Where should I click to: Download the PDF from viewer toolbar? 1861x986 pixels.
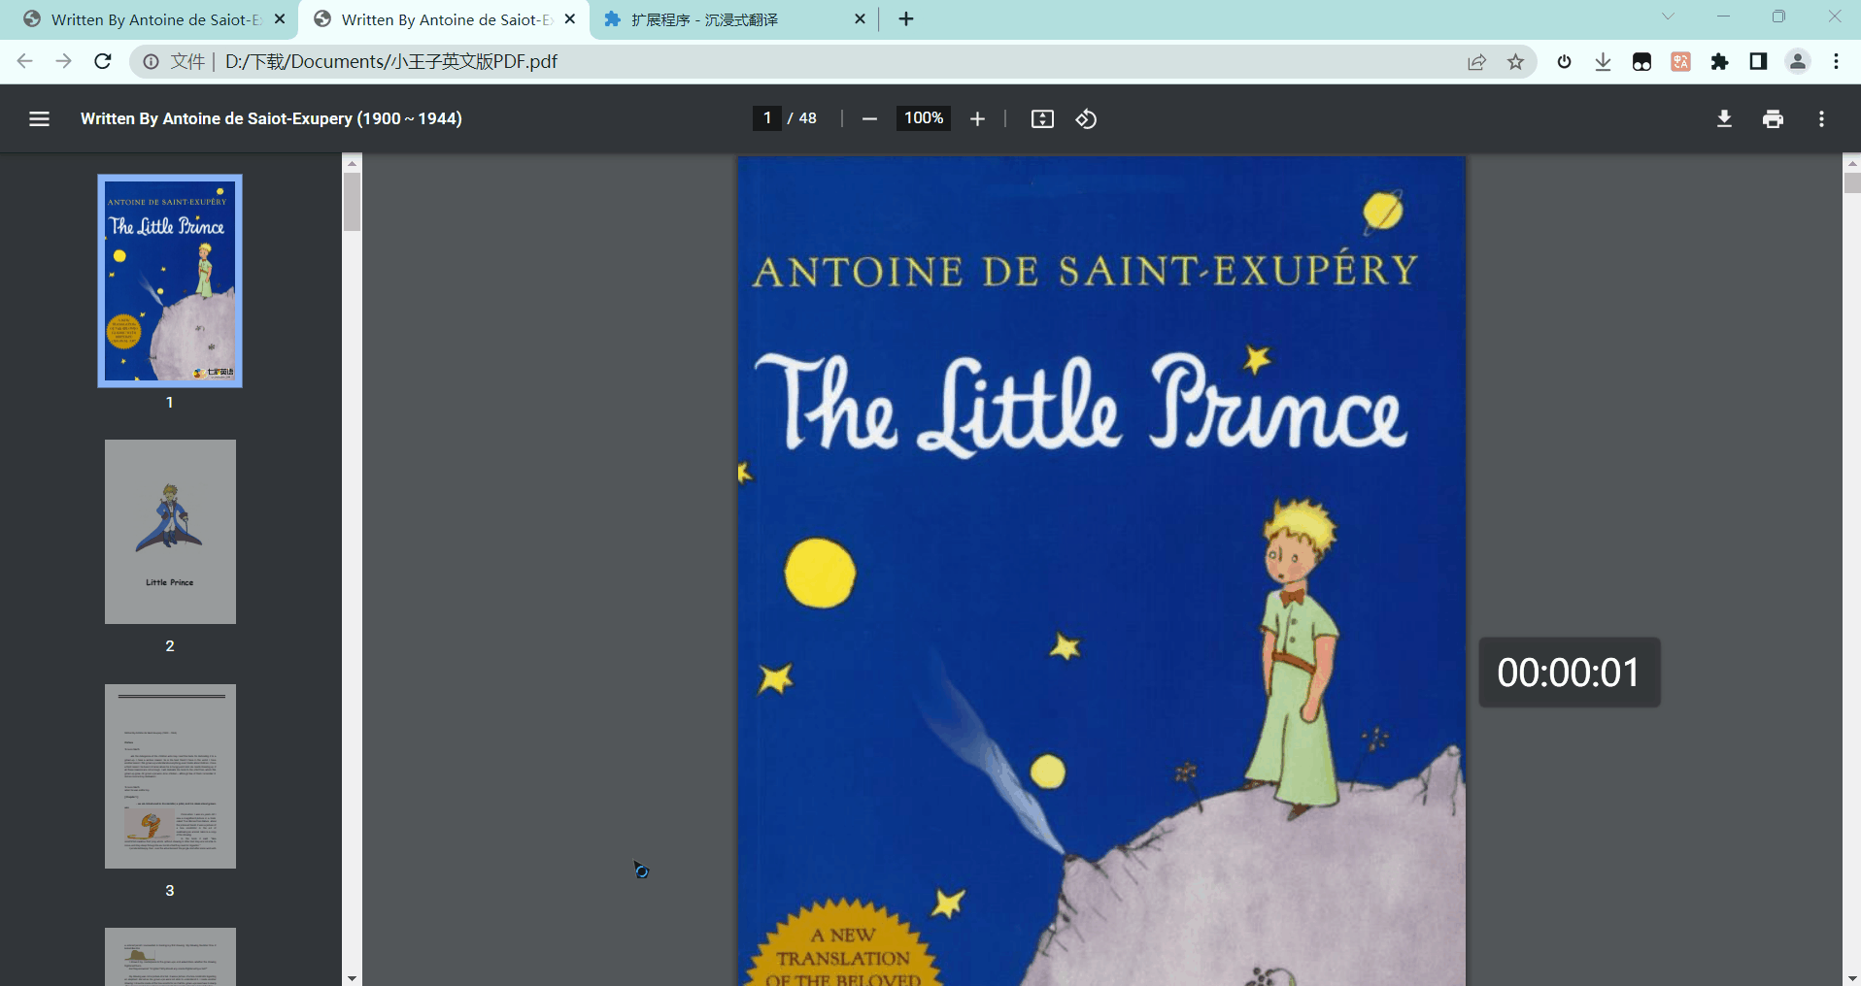click(1724, 118)
